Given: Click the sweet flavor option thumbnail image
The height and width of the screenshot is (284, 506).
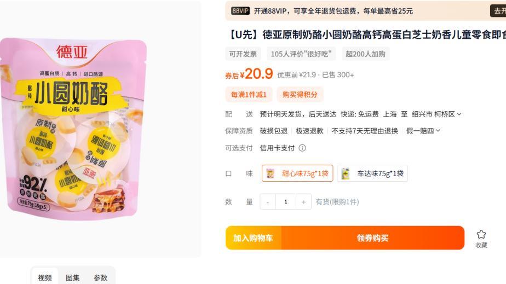Looking at the screenshot, I should click(x=271, y=173).
